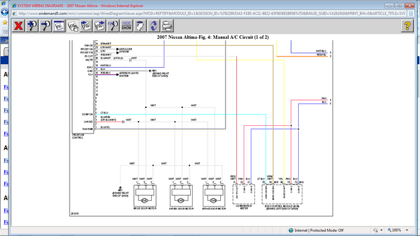Open the Find magnifier tool
The width and height of the screenshot is (420, 236).
113,26
